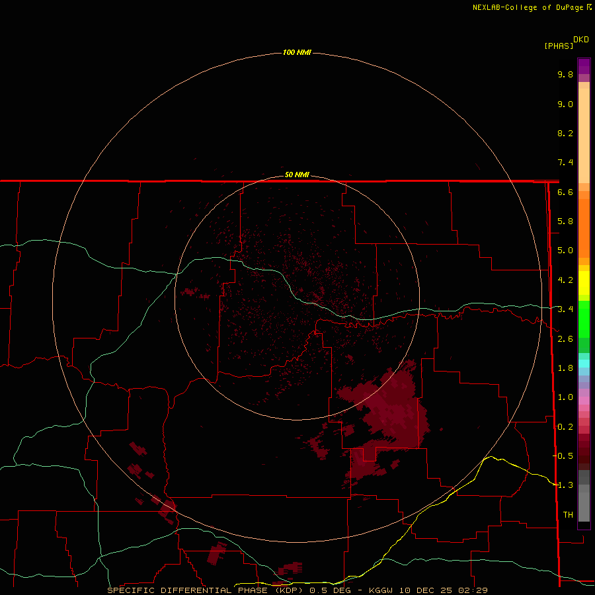Select the 1.8 color scale value

[565, 368]
